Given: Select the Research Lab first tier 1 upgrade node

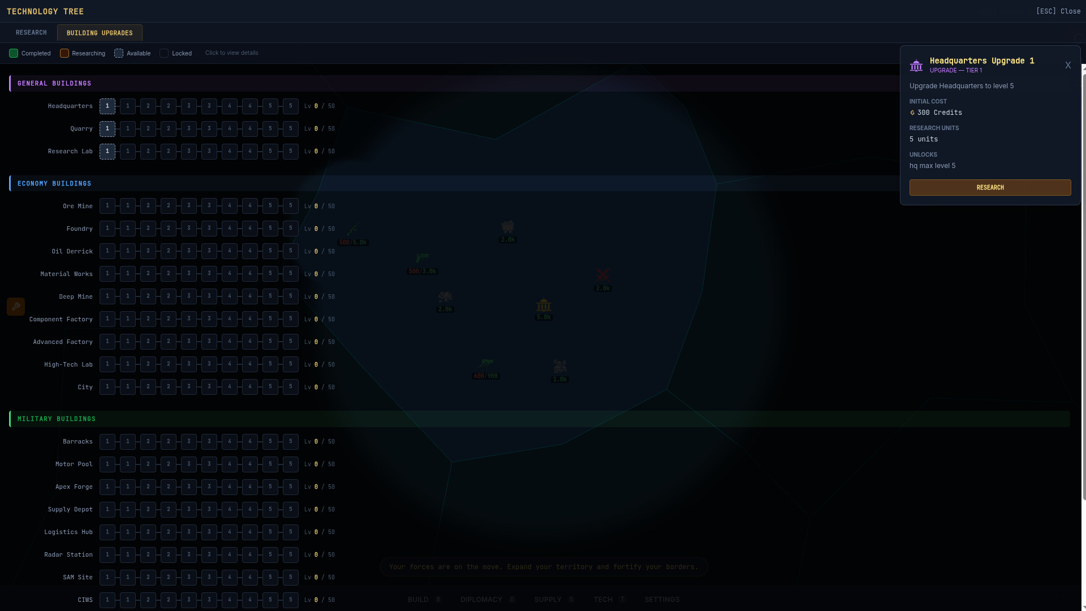Looking at the screenshot, I should (107, 152).
